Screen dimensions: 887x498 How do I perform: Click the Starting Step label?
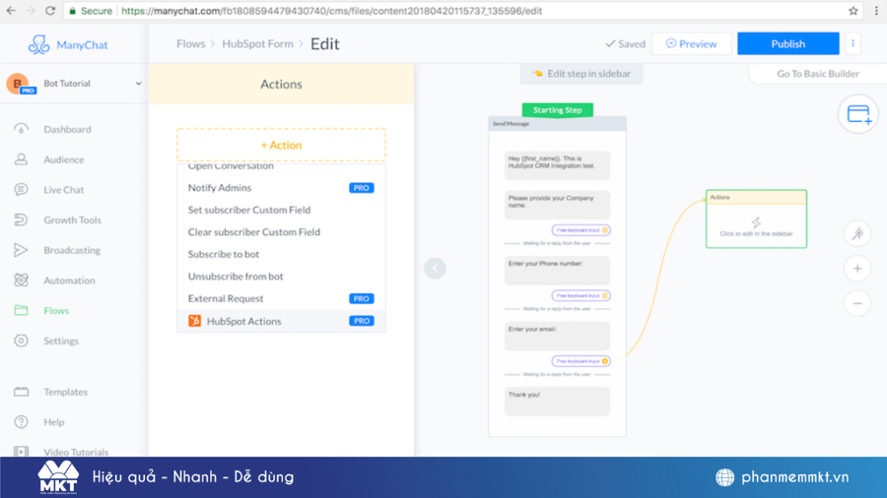click(x=557, y=110)
